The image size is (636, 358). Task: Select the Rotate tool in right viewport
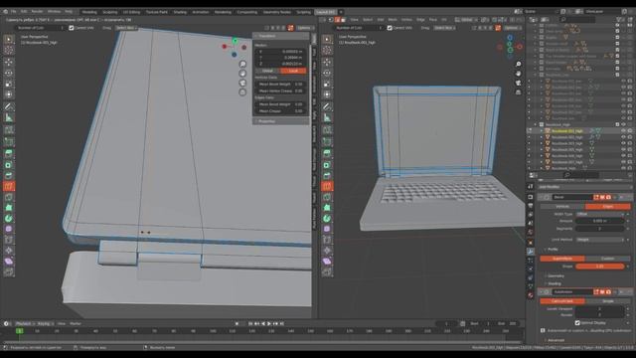coord(327,73)
